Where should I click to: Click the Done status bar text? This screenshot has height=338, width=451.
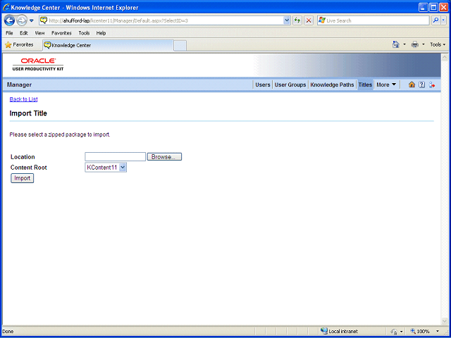[8, 332]
